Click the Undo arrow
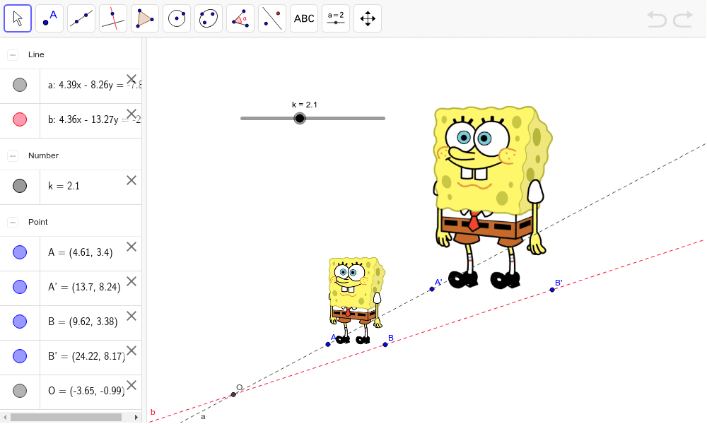 tap(657, 19)
